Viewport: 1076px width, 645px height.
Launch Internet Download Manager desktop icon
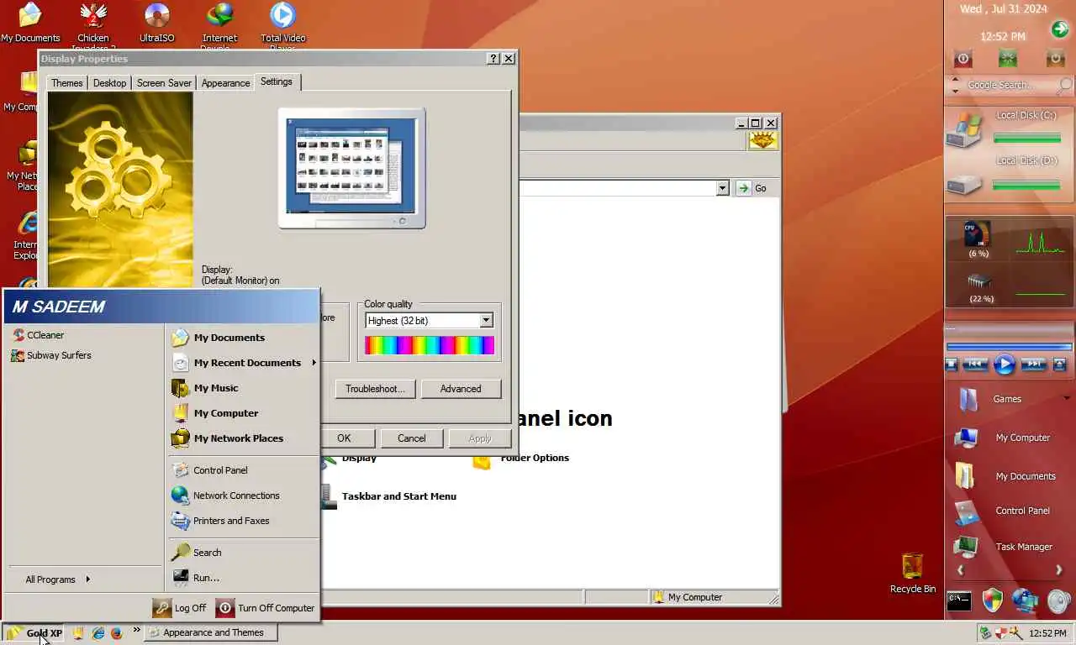220,25
